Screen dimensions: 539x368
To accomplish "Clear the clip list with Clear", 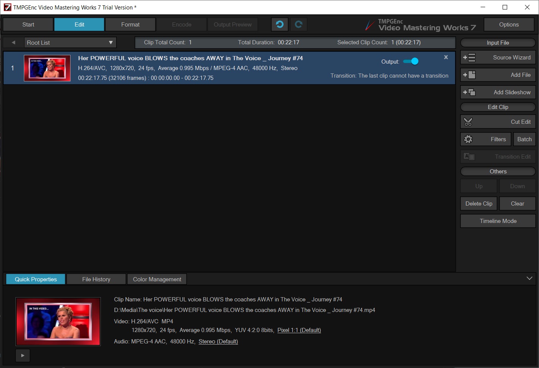I will [517, 204].
